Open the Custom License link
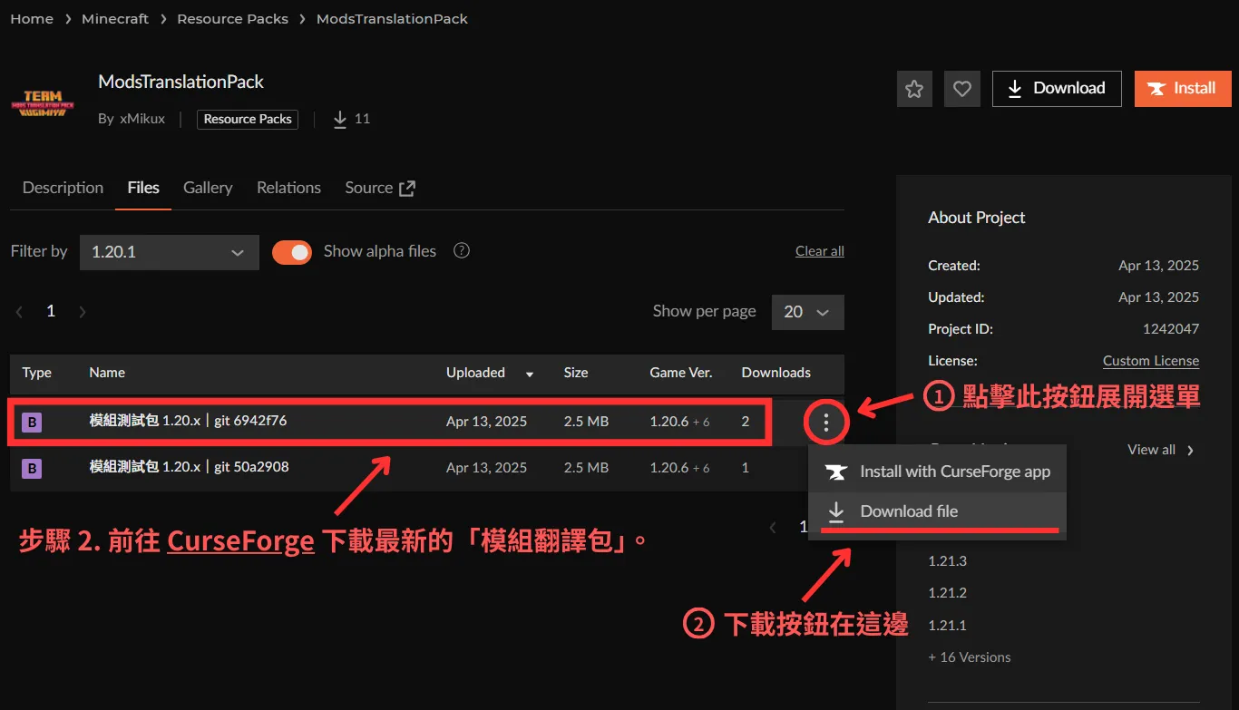This screenshot has height=710, width=1239. [x=1150, y=361]
